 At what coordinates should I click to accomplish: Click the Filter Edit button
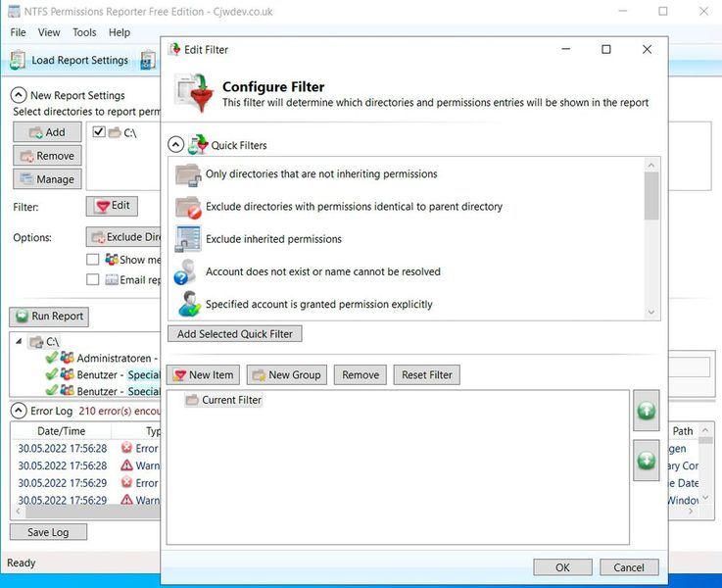coord(112,206)
